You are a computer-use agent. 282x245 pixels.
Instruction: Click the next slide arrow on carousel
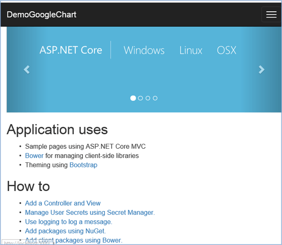coord(261,70)
